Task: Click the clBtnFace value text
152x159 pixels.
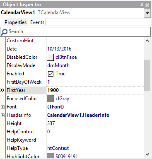Action: [x=66, y=57]
